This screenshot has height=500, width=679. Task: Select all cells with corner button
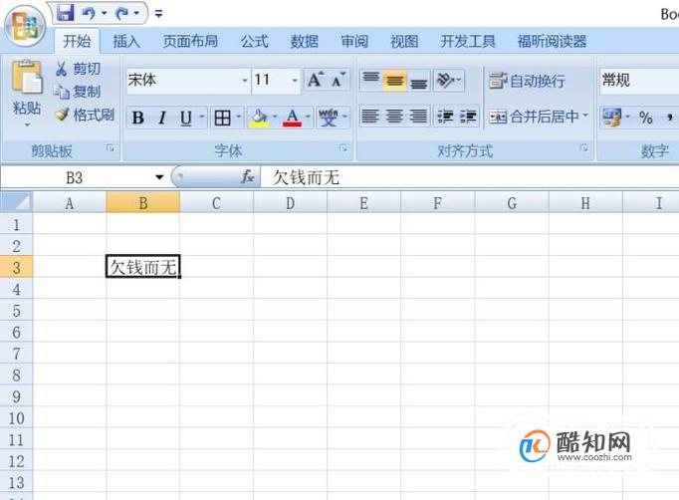click(x=17, y=202)
